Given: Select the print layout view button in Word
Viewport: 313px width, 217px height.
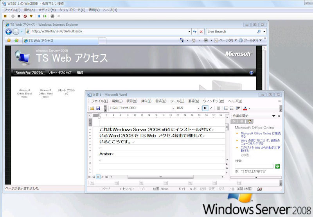Looking at the screenshot, I should coord(98,177).
